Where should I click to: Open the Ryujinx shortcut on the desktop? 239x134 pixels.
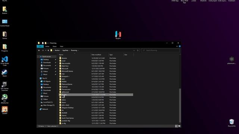point(118,35)
